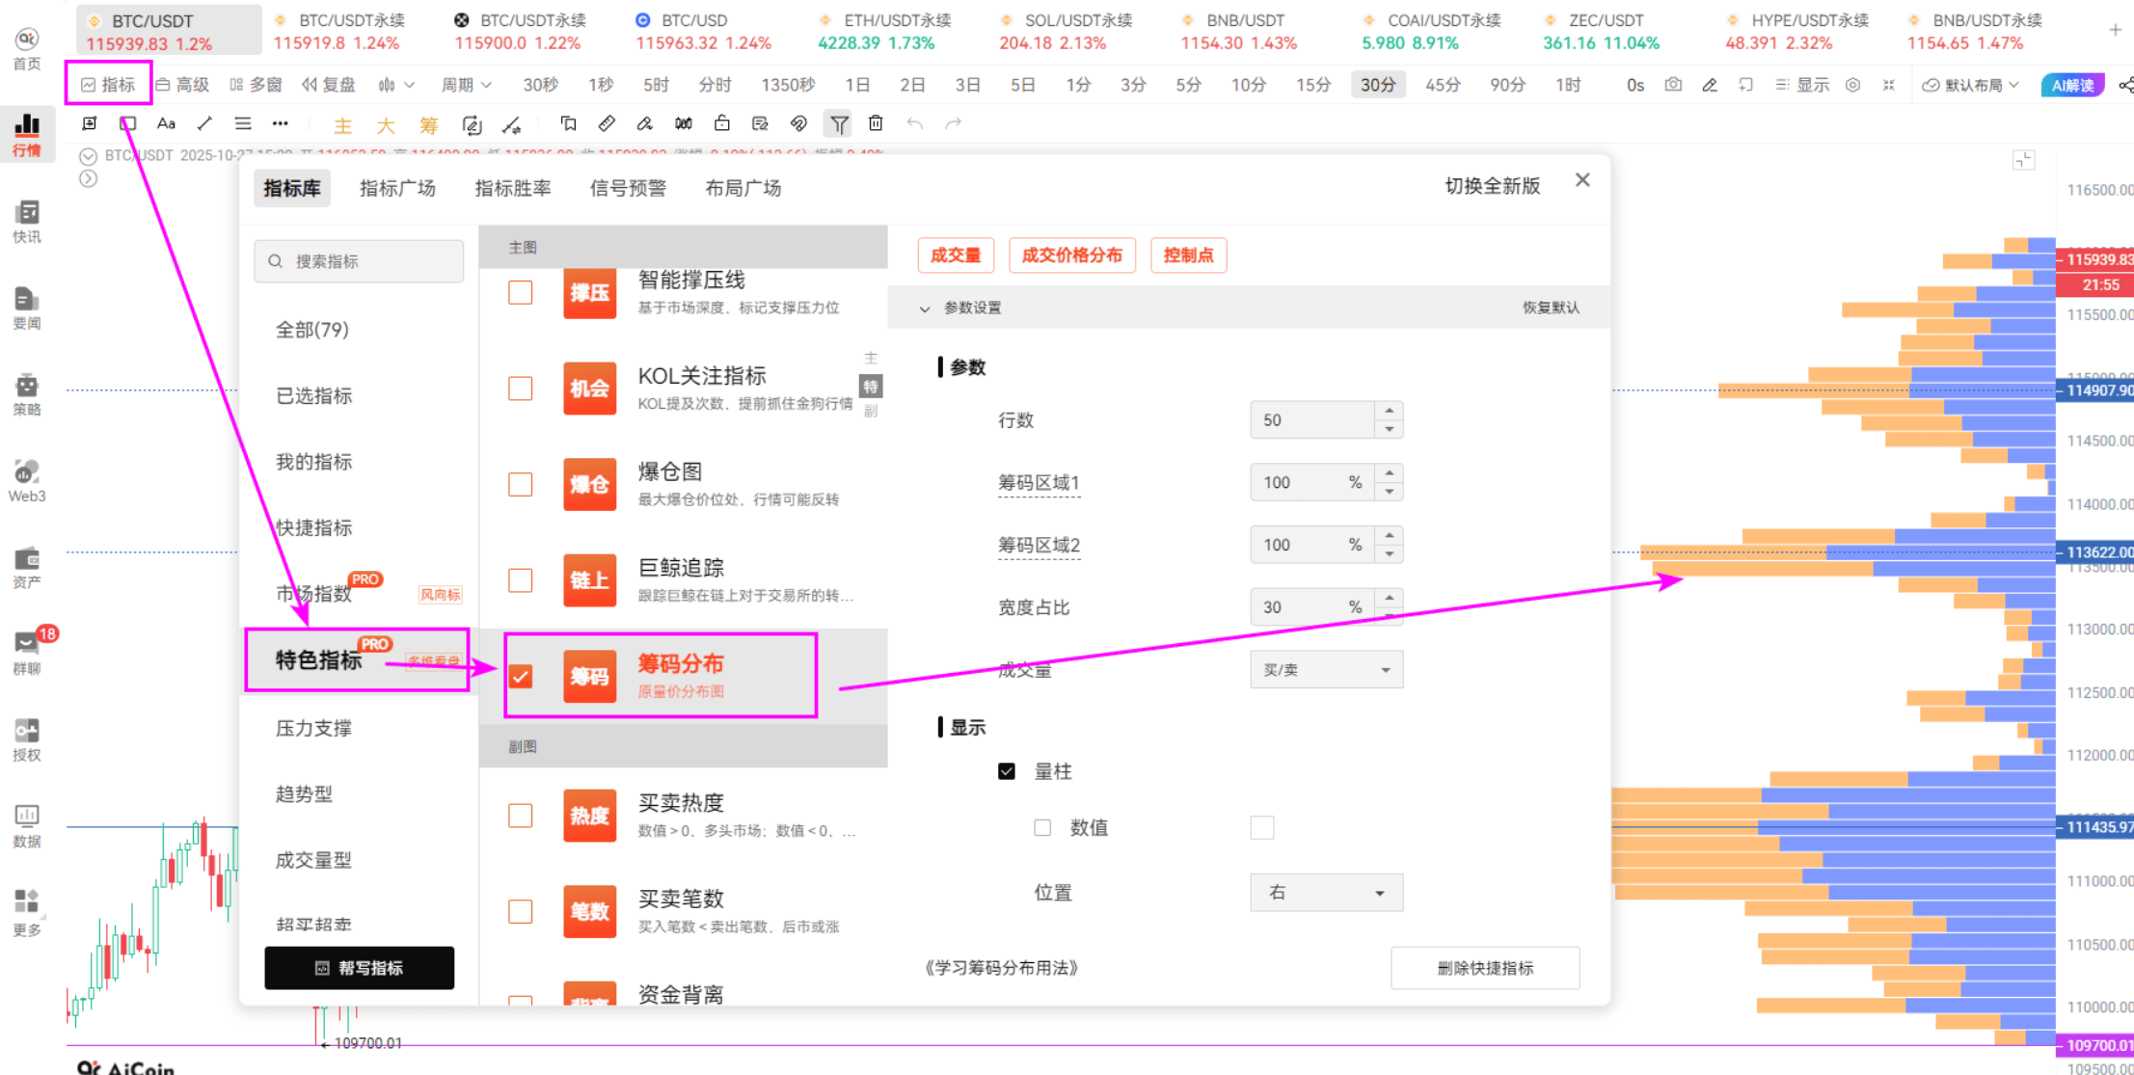
Task: Collapse the 参数设置 section chevron
Action: (x=925, y=309)
